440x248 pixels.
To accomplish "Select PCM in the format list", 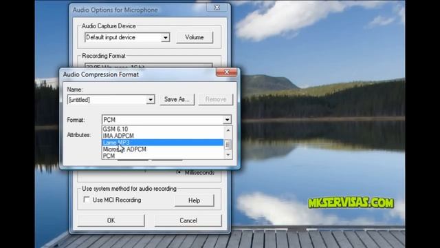I will tap(162, 156).
